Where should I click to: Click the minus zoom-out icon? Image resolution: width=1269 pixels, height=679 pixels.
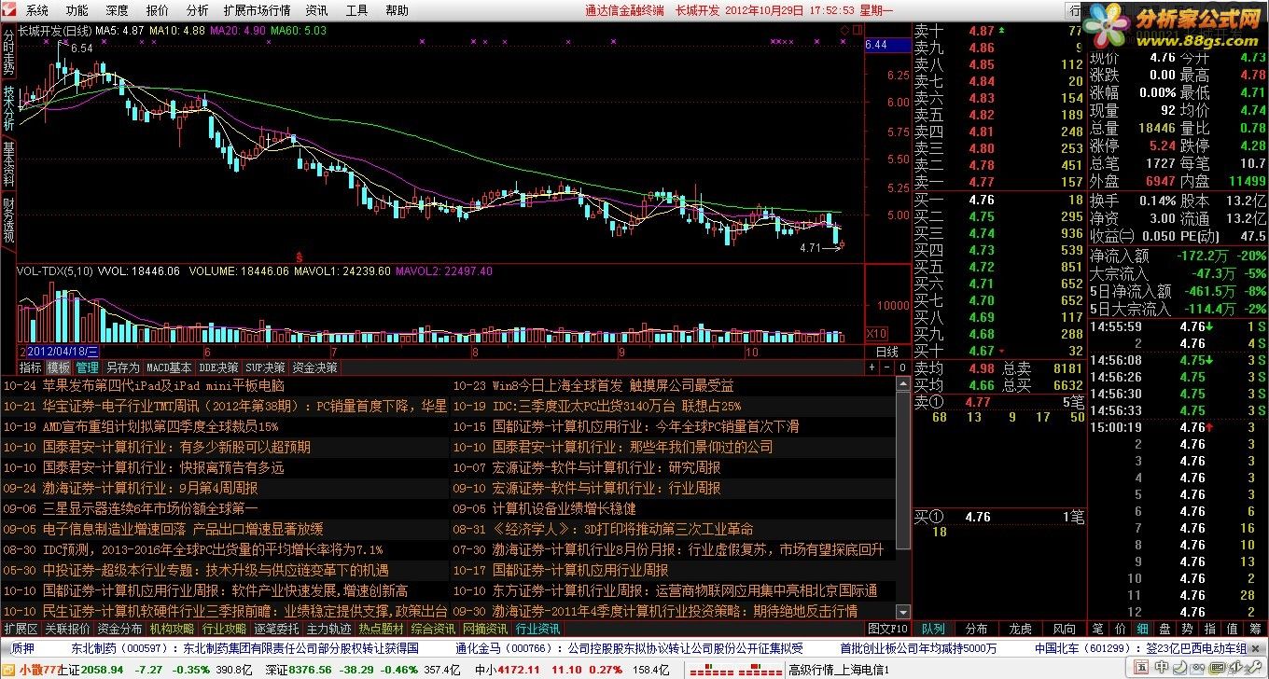886,367
